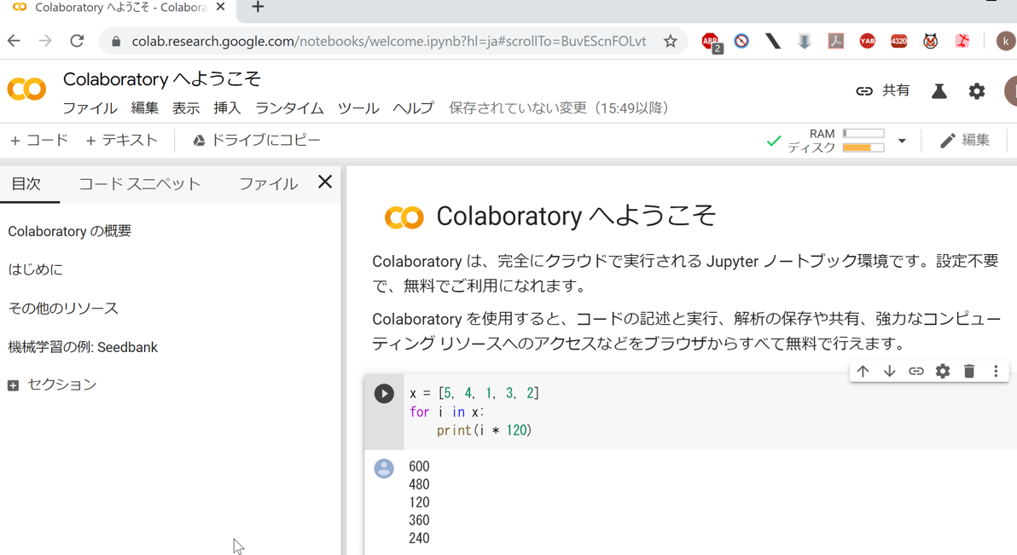Open cell settings gear icon
This screenshot has width=1017, height=555.
coord(943,372)
